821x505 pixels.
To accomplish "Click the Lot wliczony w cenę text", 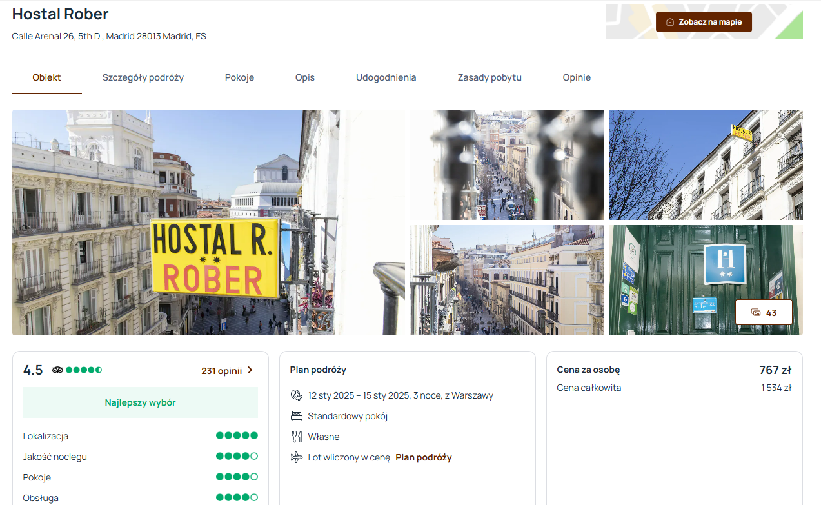I will tap(349, 457).
